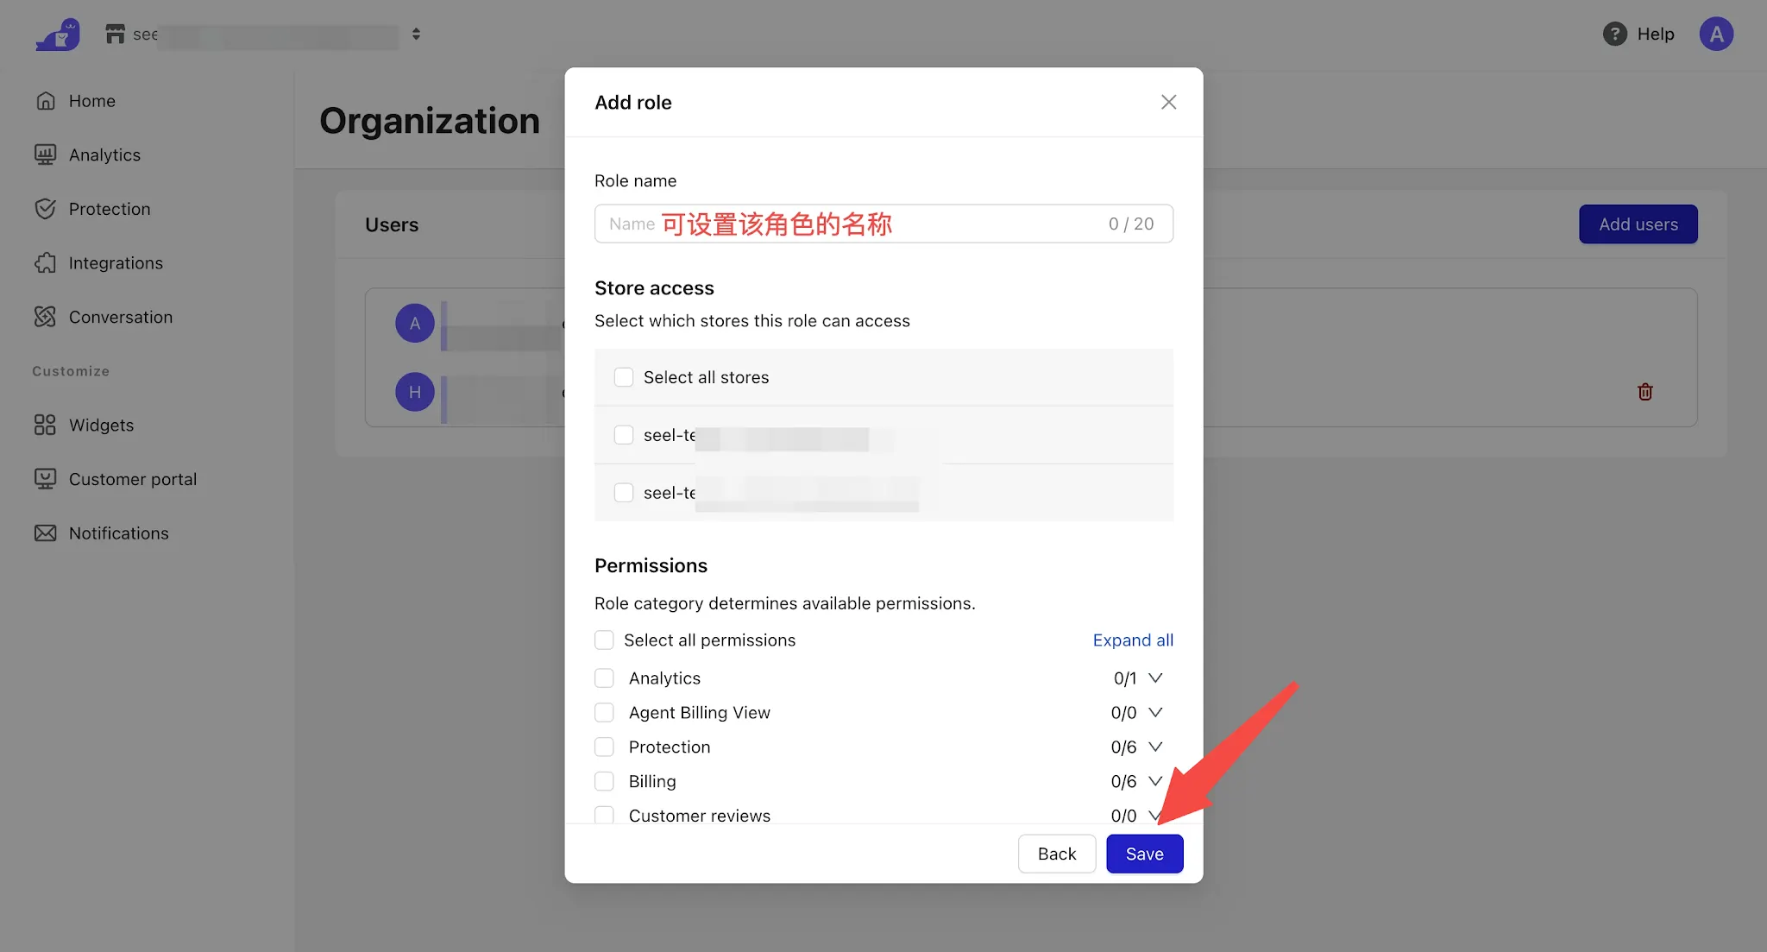Image resolution: width=1767 pixels, height=952 pixels.
Task: Click the Organization page title
Action: pyautogui.click(x=430, y=121)
